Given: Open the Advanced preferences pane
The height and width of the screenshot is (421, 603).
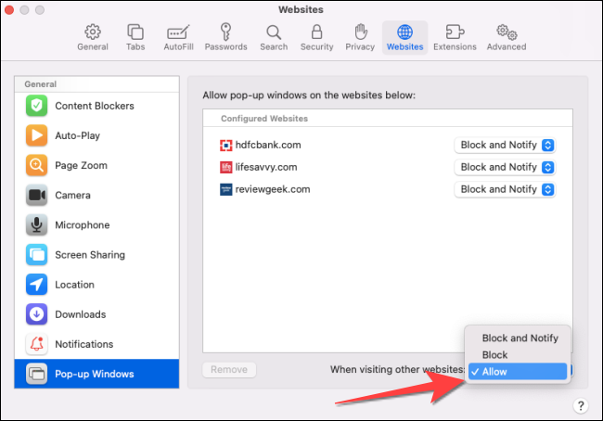Looking at the screenshot, I should point(506,37).
